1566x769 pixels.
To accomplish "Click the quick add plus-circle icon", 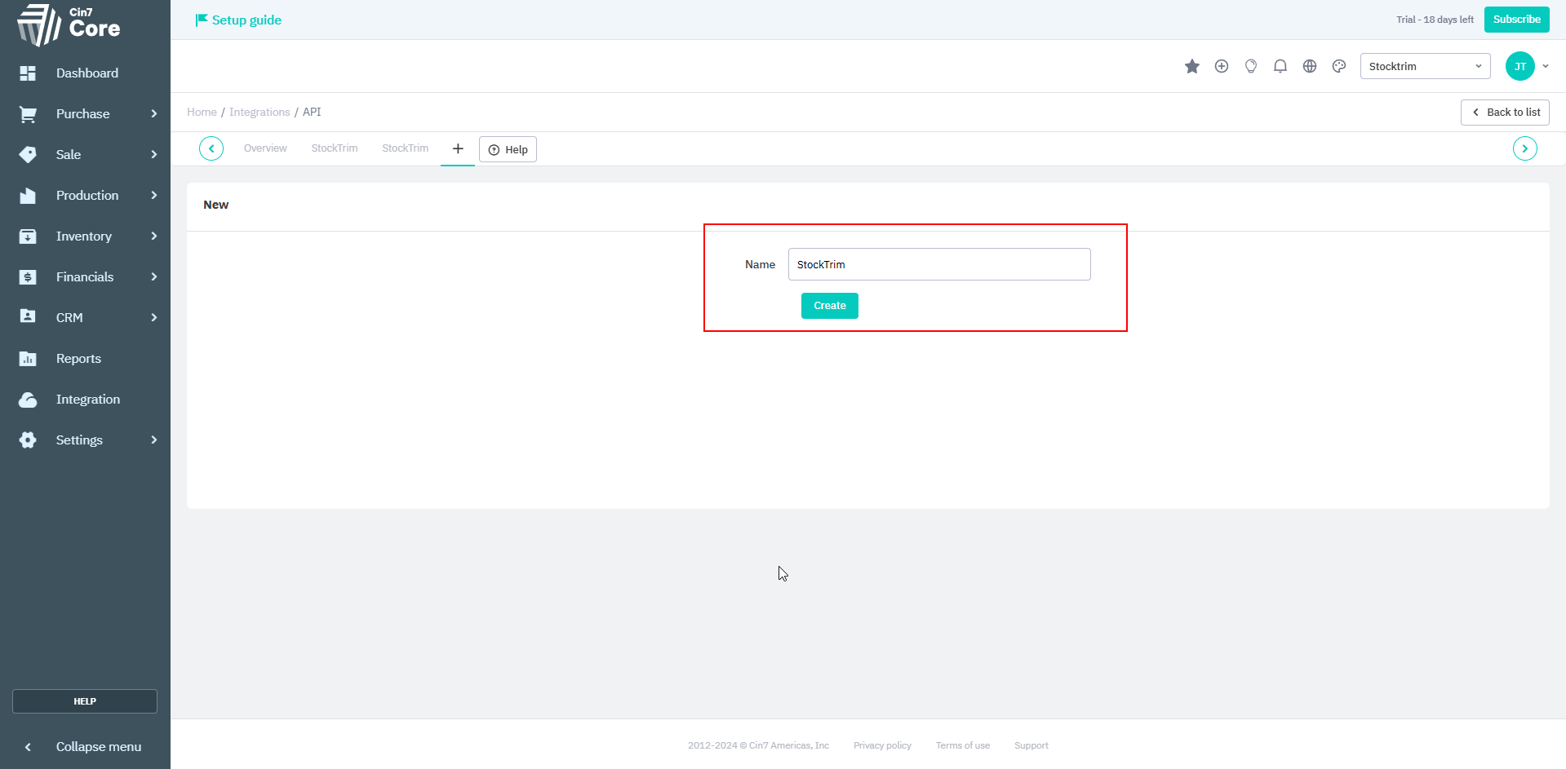I will 1221,66.
